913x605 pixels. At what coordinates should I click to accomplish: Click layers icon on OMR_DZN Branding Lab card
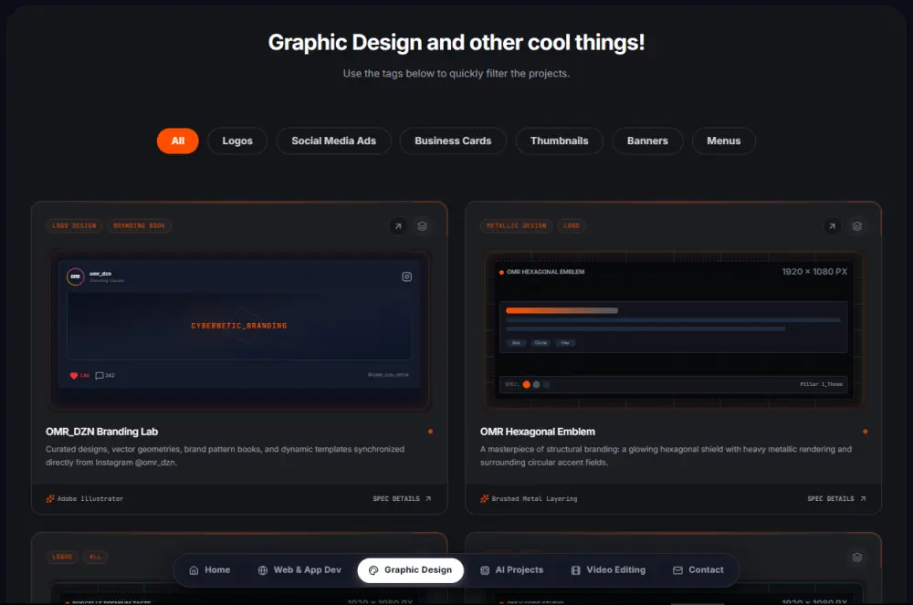pyautogui.click(x=422, y=226)
